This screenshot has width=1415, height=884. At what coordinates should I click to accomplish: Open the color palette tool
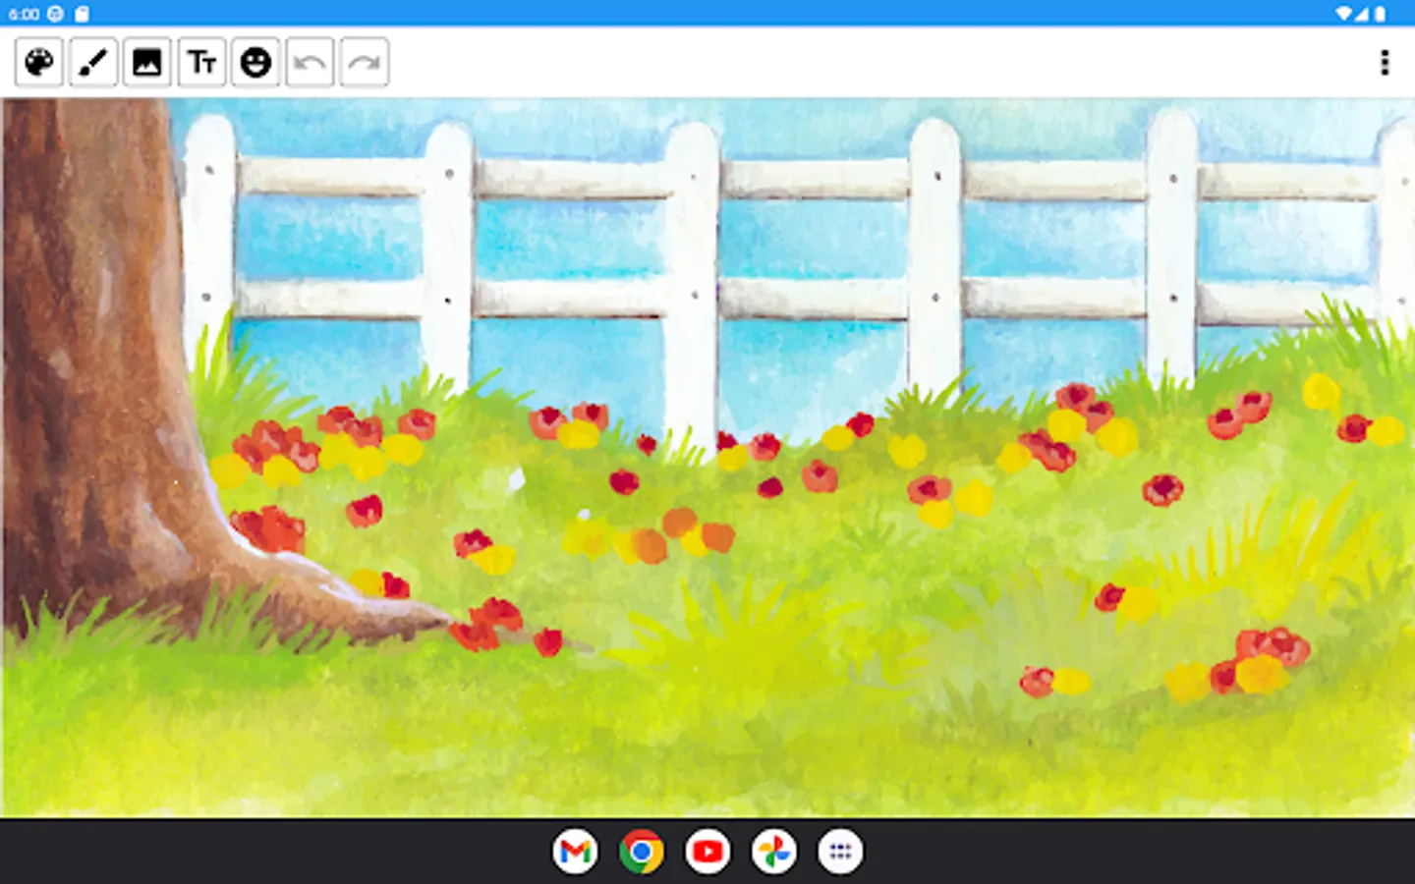pyautogui.click(x=39, y=63)
